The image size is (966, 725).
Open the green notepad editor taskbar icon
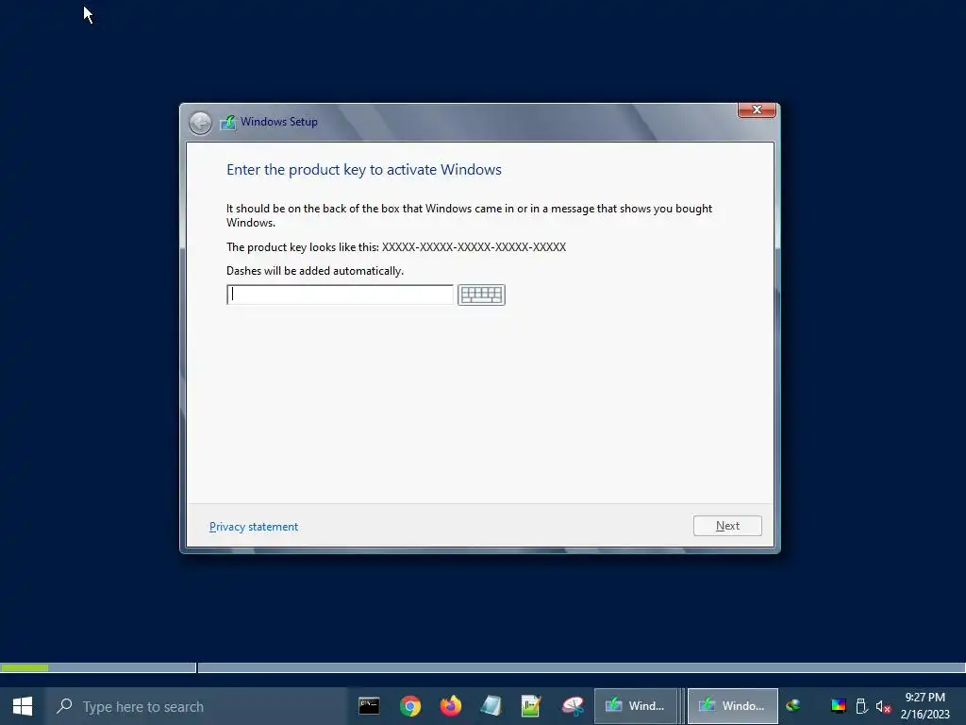(x=531, y=706)
